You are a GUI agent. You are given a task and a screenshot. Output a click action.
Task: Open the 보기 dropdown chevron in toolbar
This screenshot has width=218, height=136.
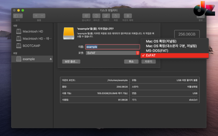(x=21, y=16)
